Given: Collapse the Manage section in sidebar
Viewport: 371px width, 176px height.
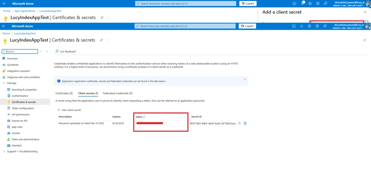Looking at the screenshot, I should click(4, 83).
